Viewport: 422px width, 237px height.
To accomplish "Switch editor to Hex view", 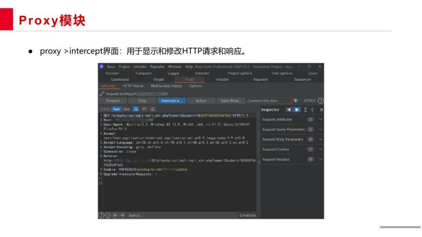I will (126, 109).
